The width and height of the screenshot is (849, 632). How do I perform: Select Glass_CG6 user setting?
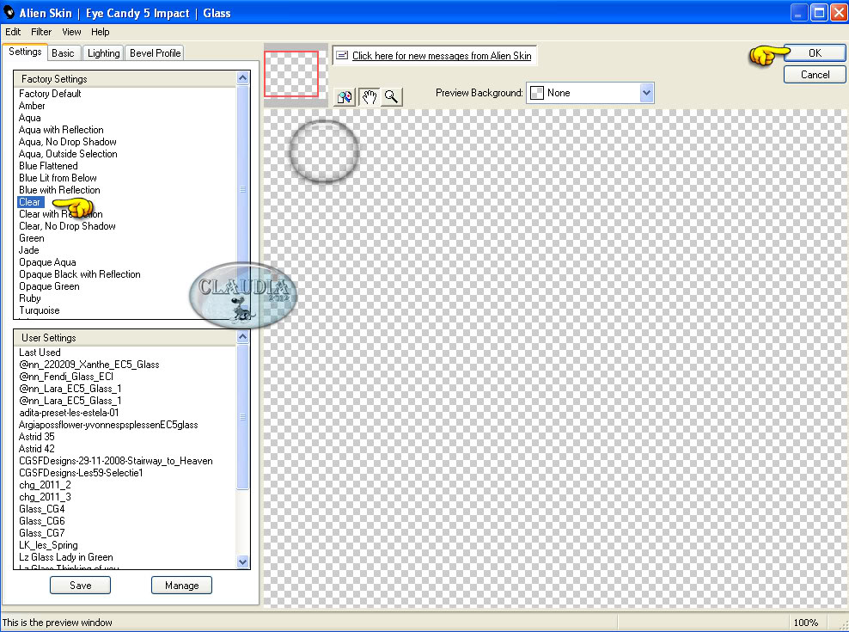point(42,521)
